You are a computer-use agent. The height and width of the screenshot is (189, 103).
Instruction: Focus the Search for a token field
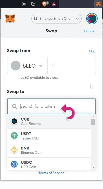(x=51, y=106)
